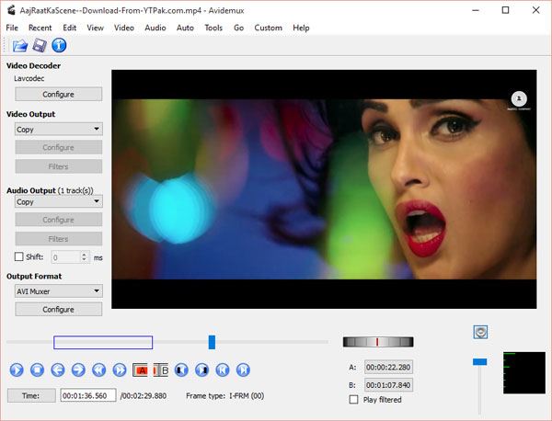Click marker B time value 00:01:07.840
The height and width of the screenshot is (421, 552).
click(388, 385)
